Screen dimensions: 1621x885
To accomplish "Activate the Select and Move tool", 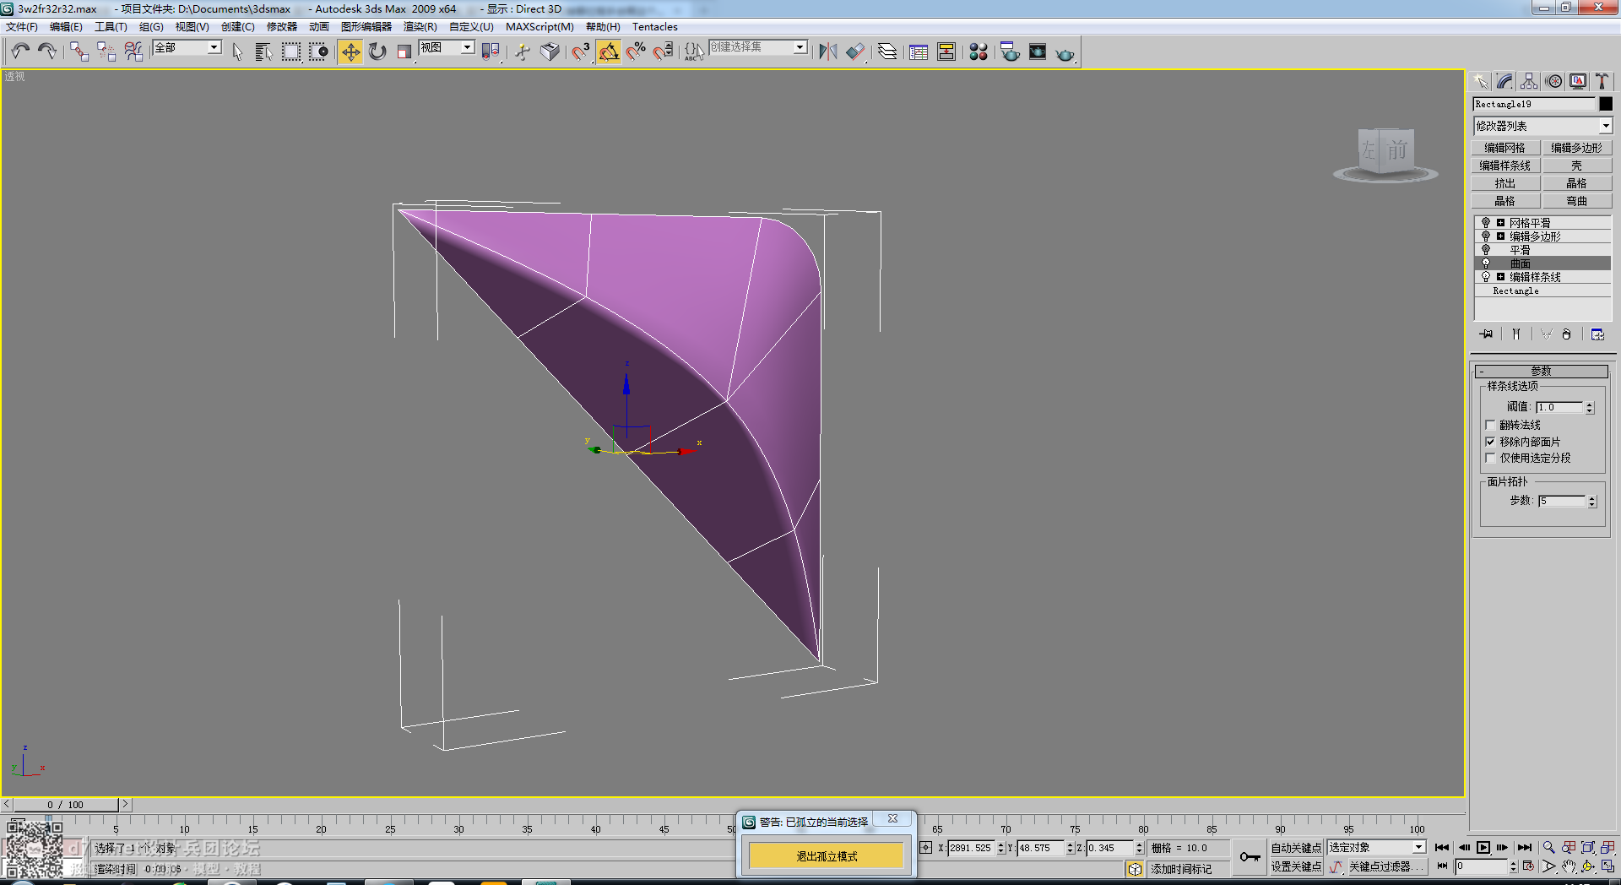I will (x=350, y=52).
